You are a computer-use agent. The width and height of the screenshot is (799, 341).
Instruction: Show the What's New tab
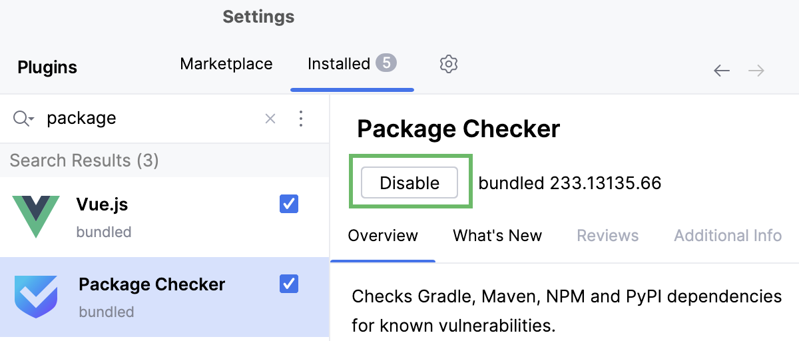click(x=497, y=236)
